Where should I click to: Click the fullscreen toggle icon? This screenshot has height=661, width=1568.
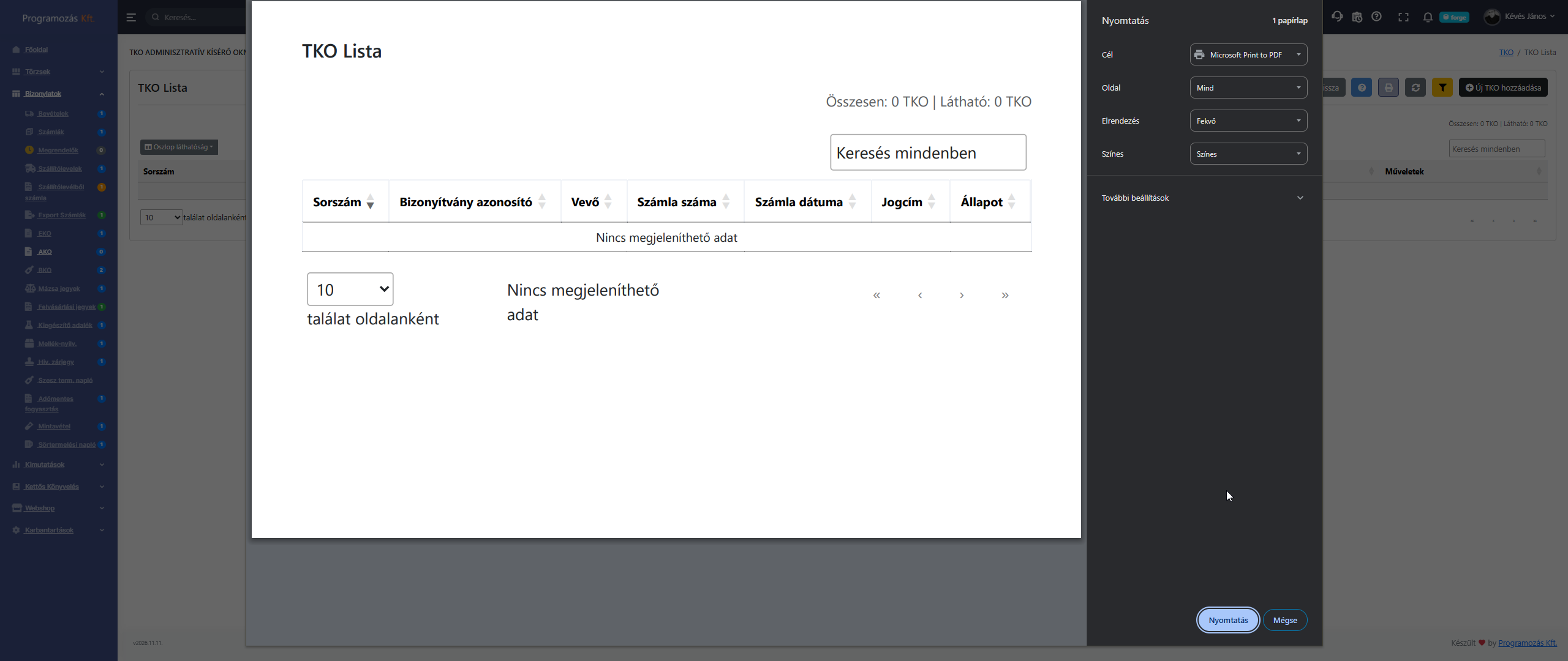(1403, 17)
